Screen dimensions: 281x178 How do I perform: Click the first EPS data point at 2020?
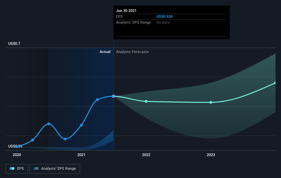[x=16, y=147]
